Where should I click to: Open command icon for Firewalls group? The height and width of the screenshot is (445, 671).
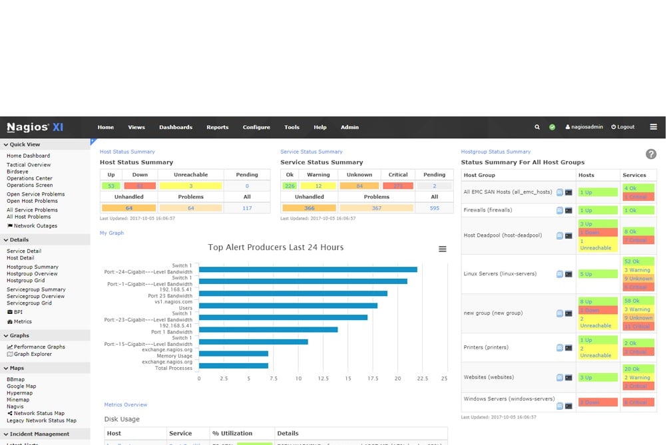[568, 210]
